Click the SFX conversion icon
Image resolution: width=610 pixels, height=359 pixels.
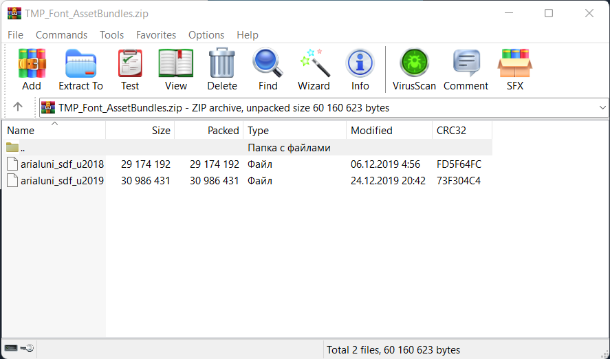514,63
